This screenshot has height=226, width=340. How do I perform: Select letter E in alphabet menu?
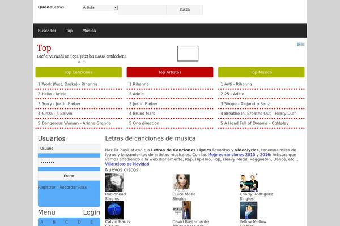point(91,222)
